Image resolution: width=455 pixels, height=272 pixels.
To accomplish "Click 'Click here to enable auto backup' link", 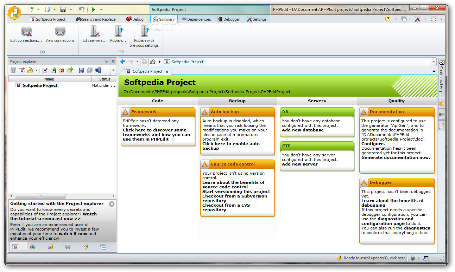I will 231,146.
